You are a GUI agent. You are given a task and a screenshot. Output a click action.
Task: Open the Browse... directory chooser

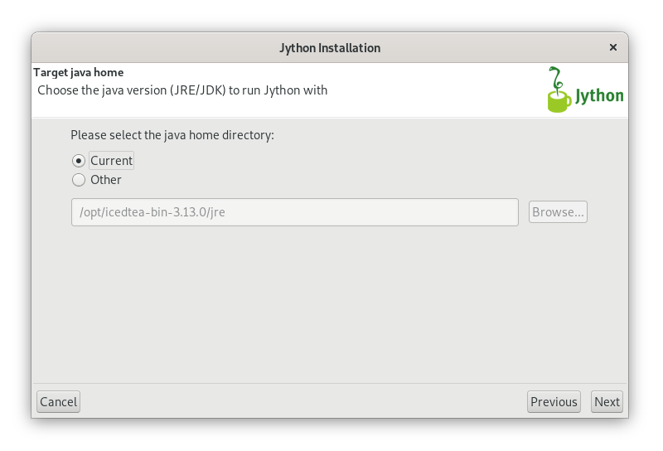pyautogui.click(x=558, y=212)
